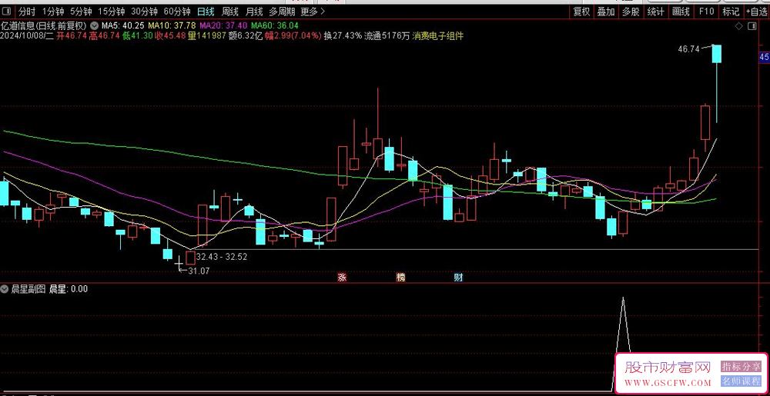Open the 画线 drawing tools

(681, 12)
